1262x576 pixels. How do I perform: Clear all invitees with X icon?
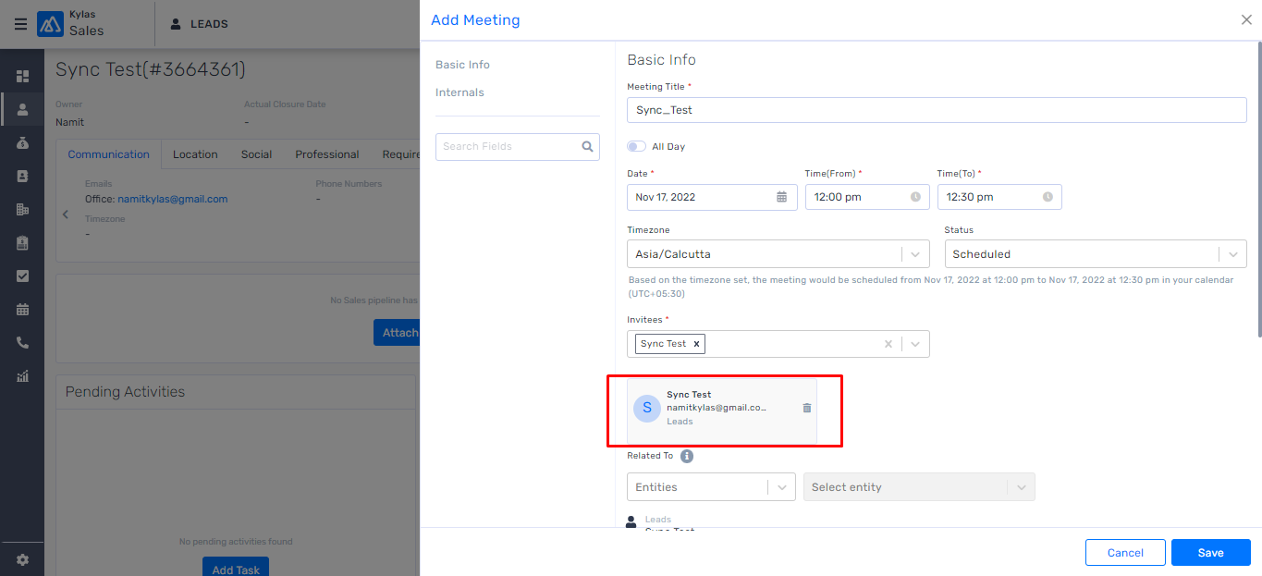pos(888,344)
